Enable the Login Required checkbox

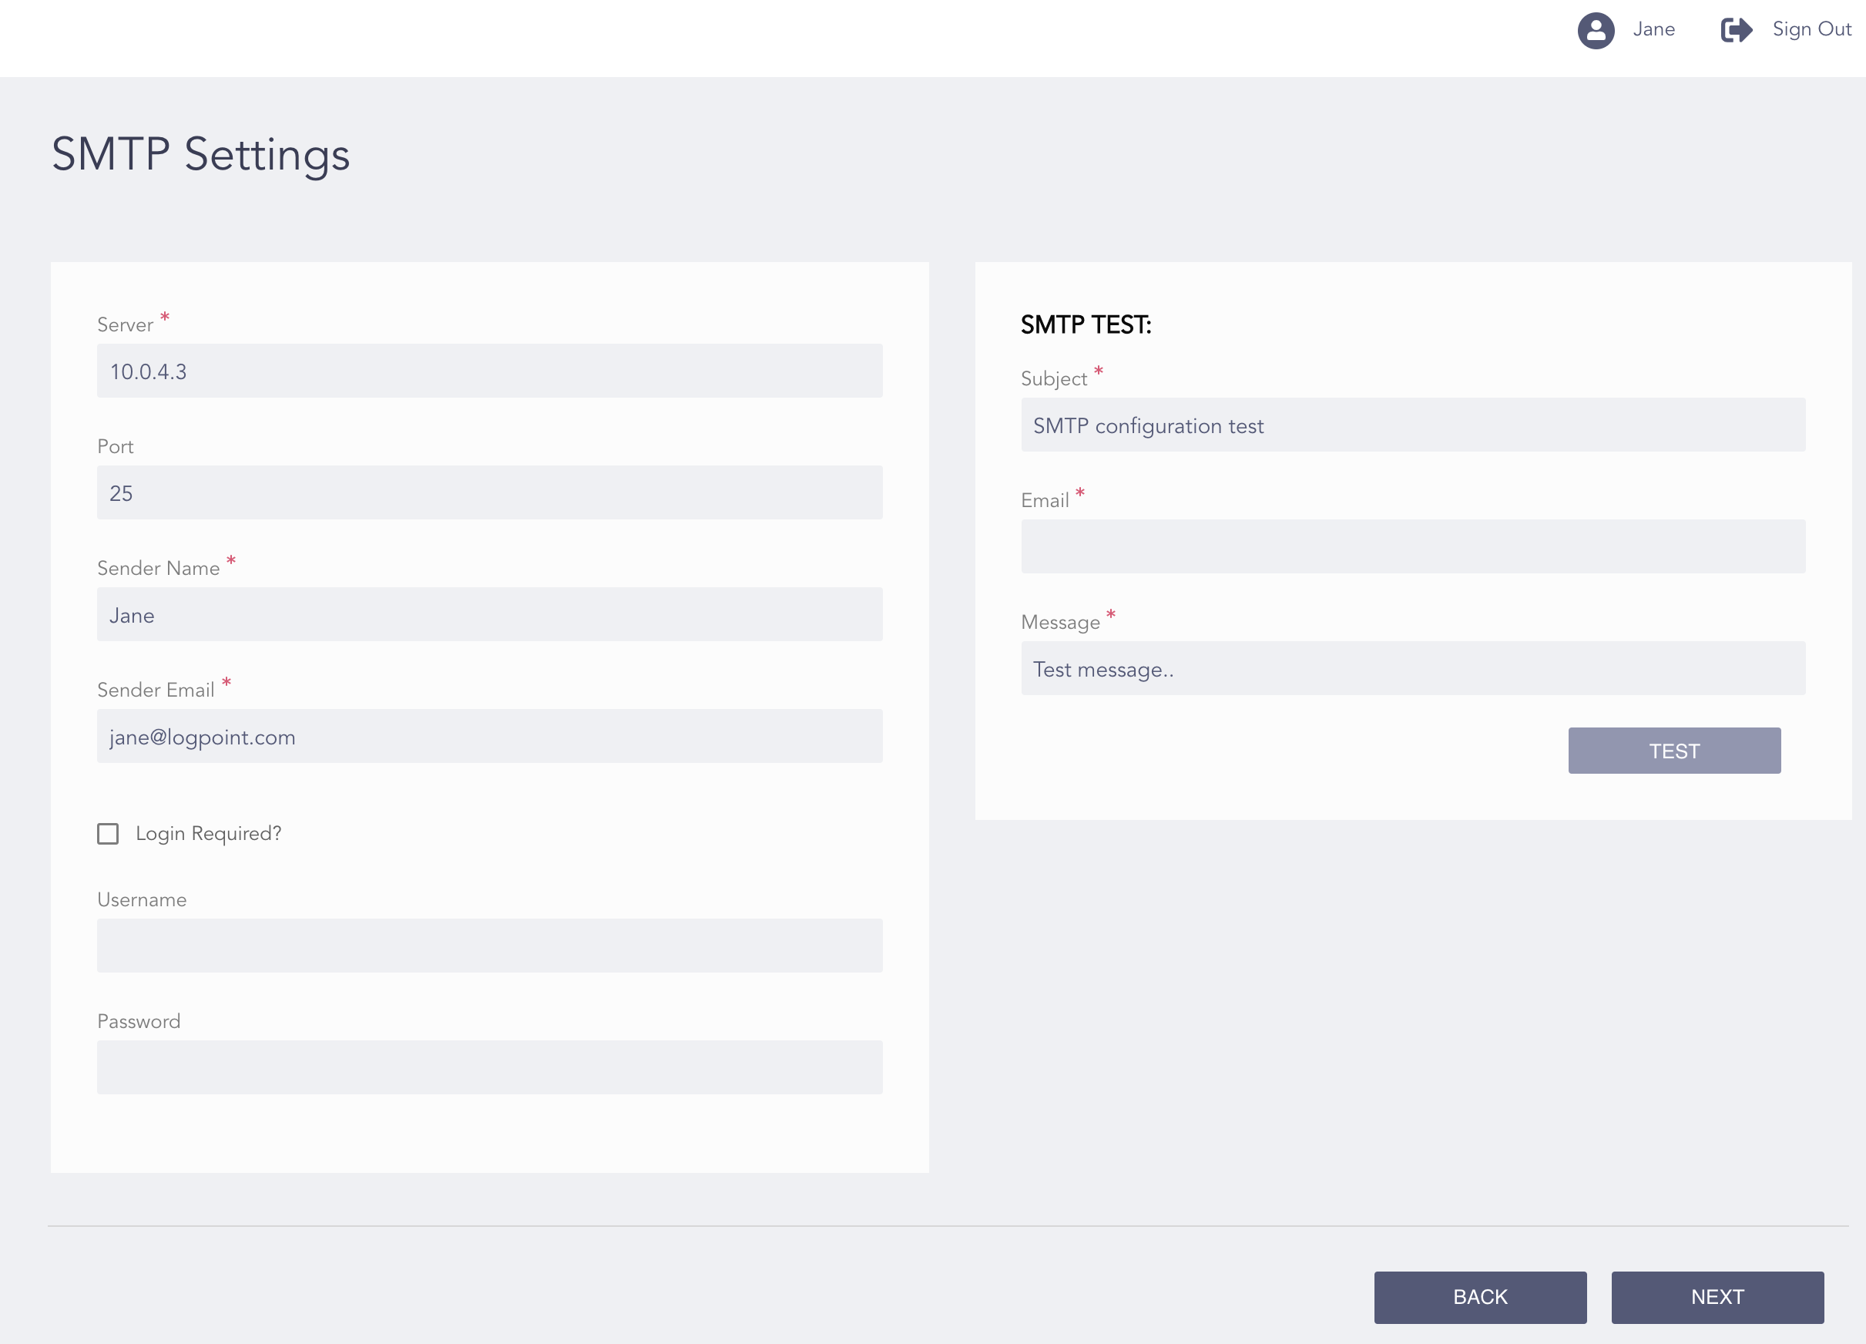point(108,834)
